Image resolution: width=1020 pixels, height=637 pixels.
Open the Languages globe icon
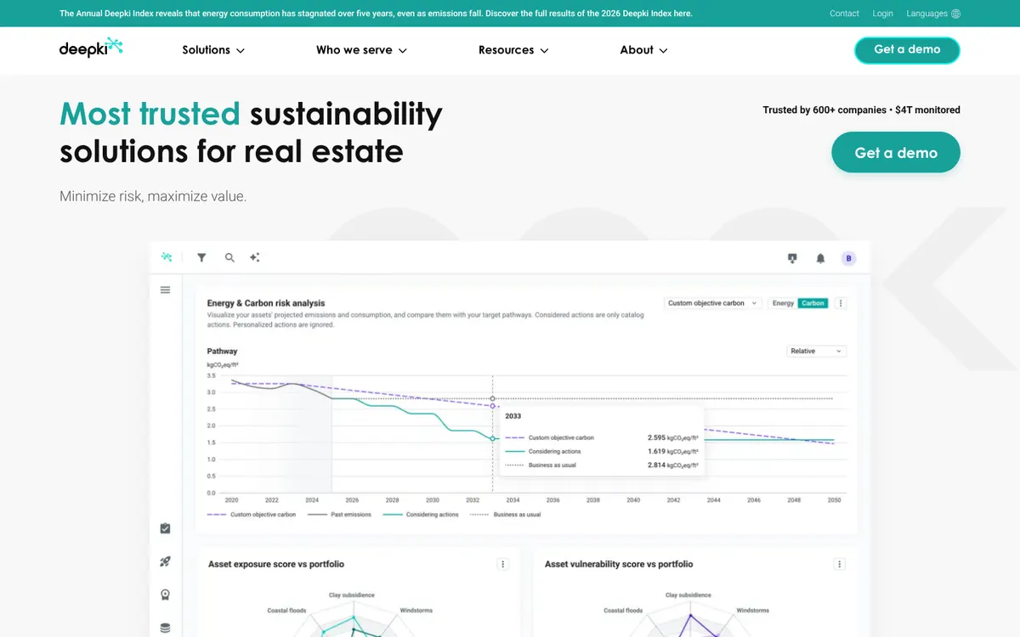[x=956, y=14]
